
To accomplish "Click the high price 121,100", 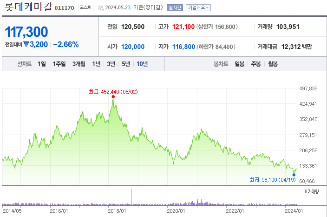I will tap(183, 27).
